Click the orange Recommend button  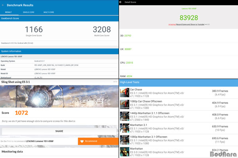pos(98,141)
